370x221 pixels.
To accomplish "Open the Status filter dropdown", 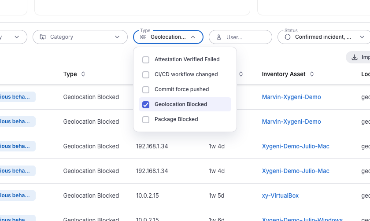I will [324, 37].
